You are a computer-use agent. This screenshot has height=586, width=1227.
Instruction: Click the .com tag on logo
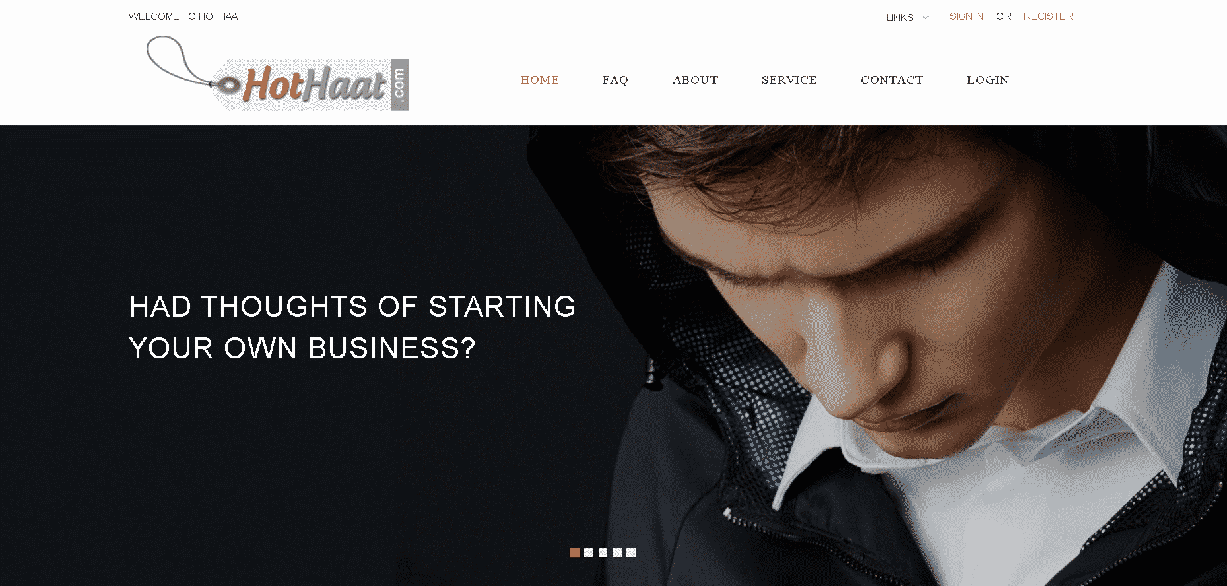pyautogui.click(x=399, y=84)
